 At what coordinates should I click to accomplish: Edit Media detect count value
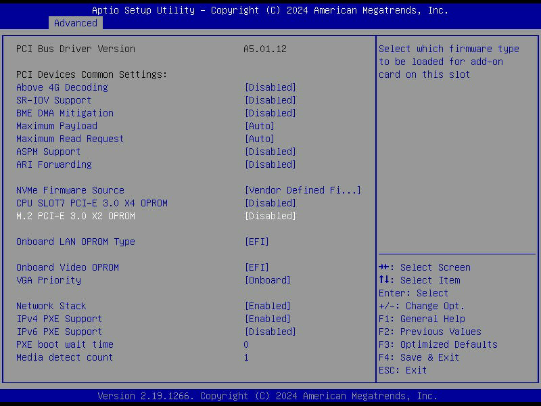(x=246, y=357)
